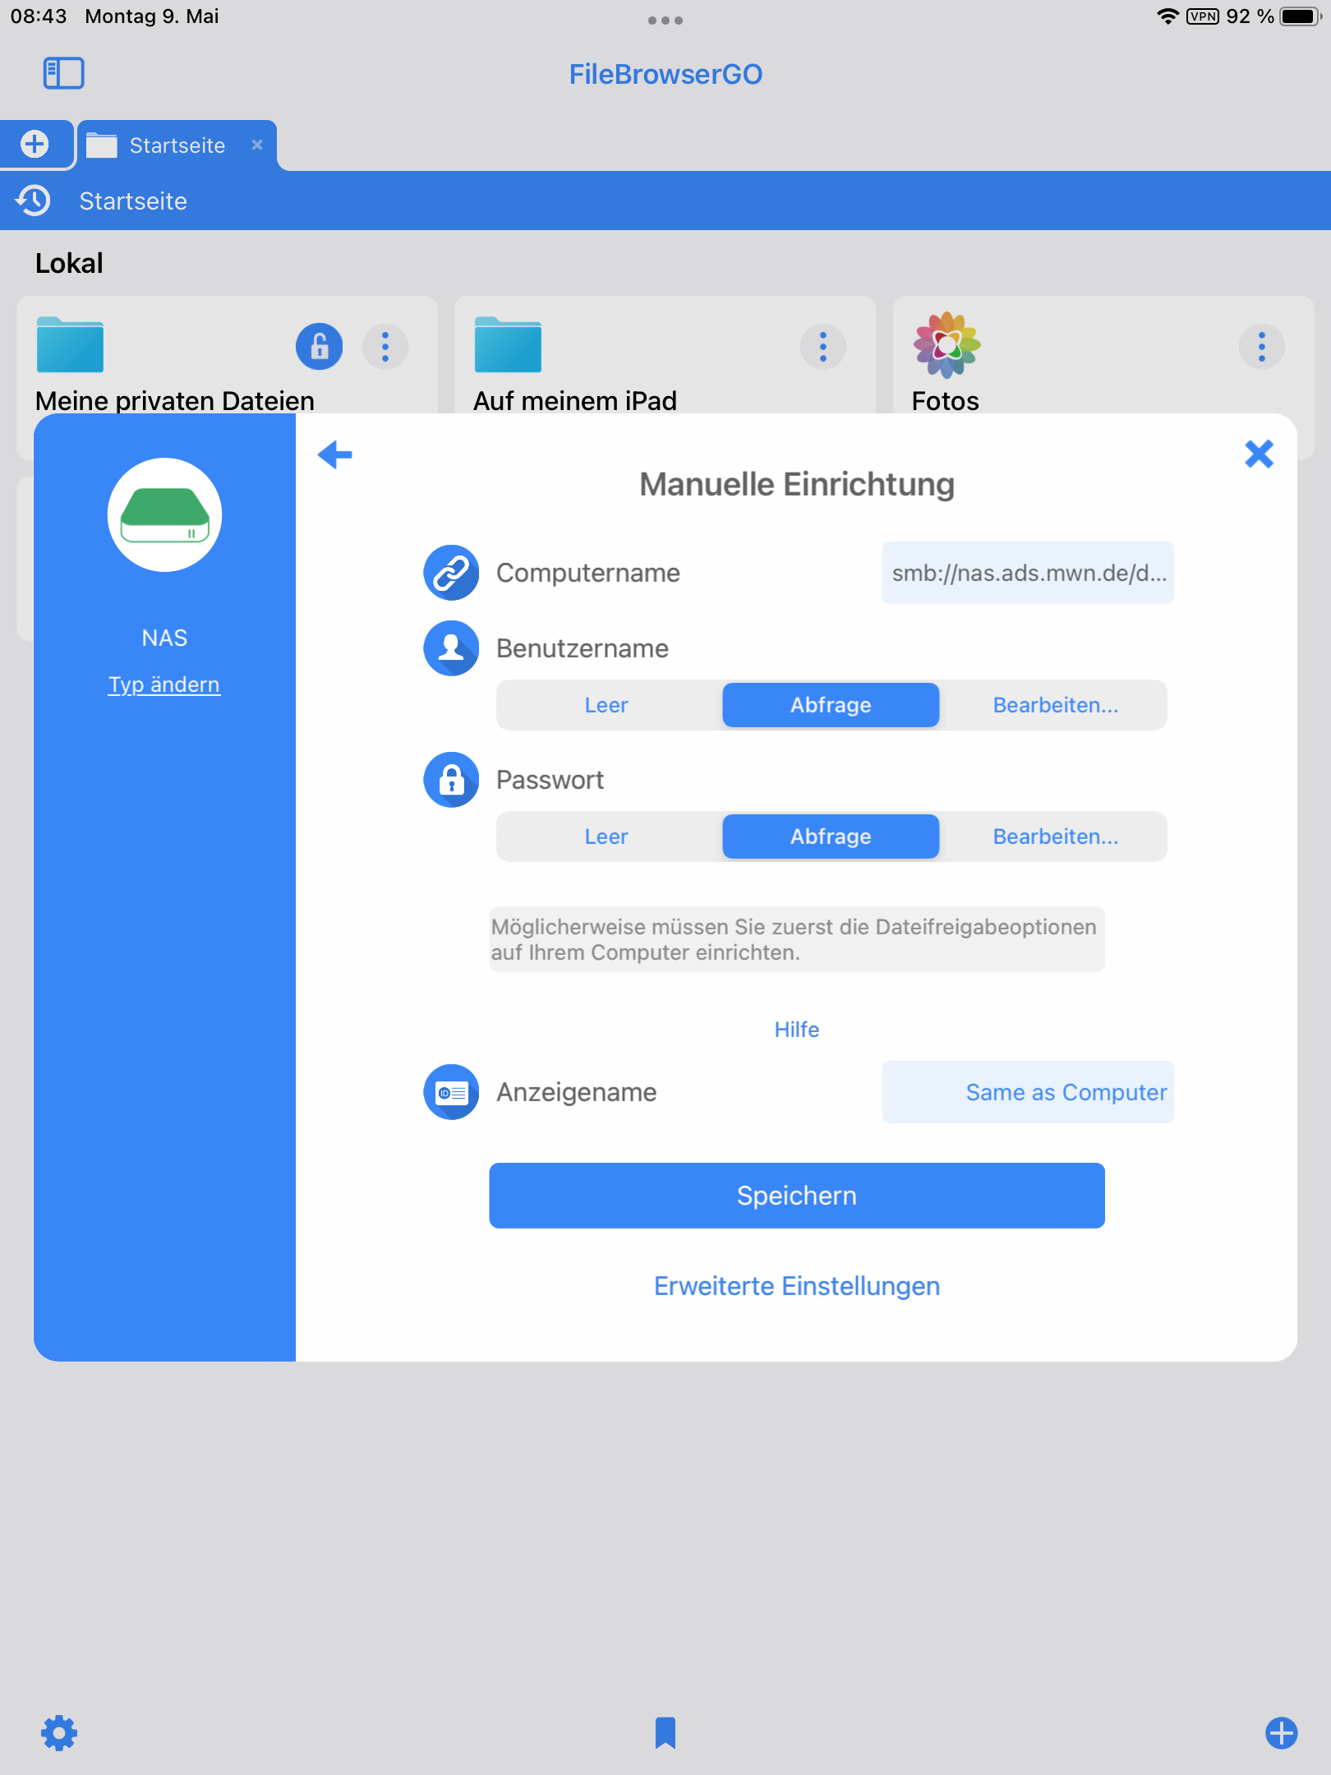Switch to the Startseite tab
1331x1775 pixels.
[177, 145]
